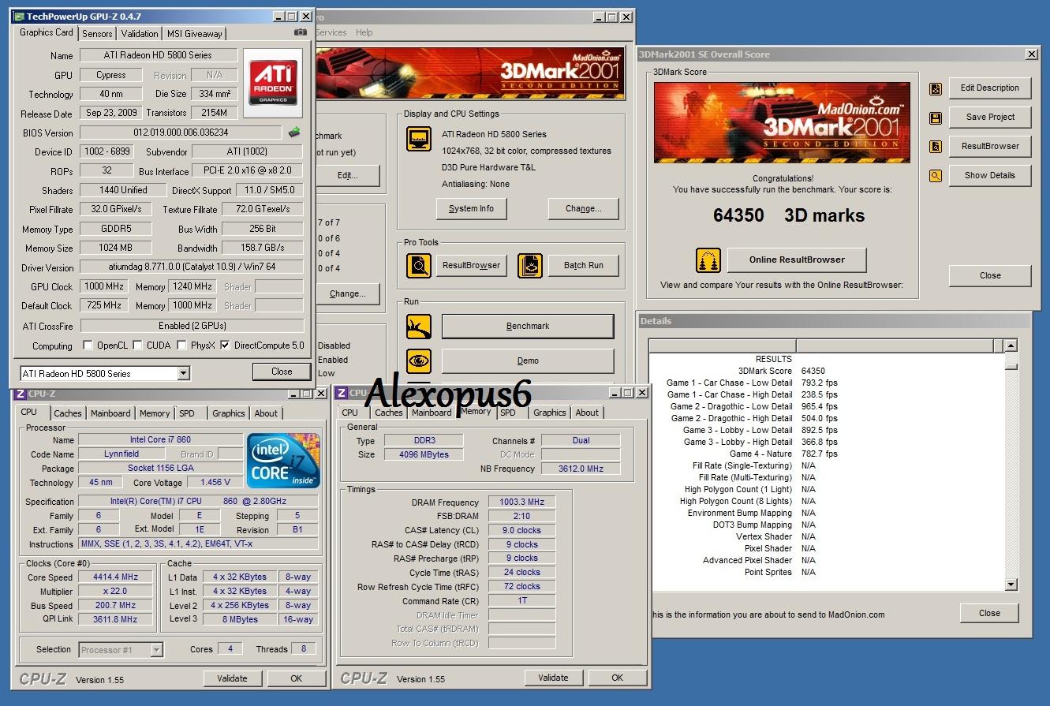This screenshot has width=1050, height=706.
Task: Click the Game 4 - Nature result row
Action: (824, 454)
